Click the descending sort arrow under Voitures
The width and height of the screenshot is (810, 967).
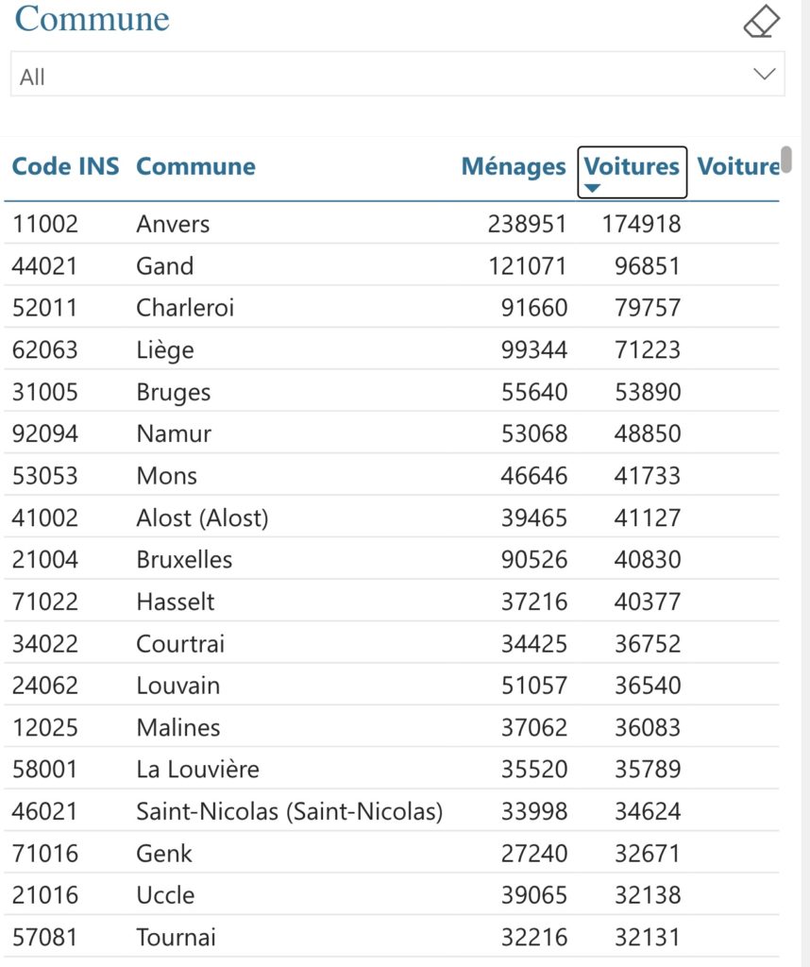point(592,188)
